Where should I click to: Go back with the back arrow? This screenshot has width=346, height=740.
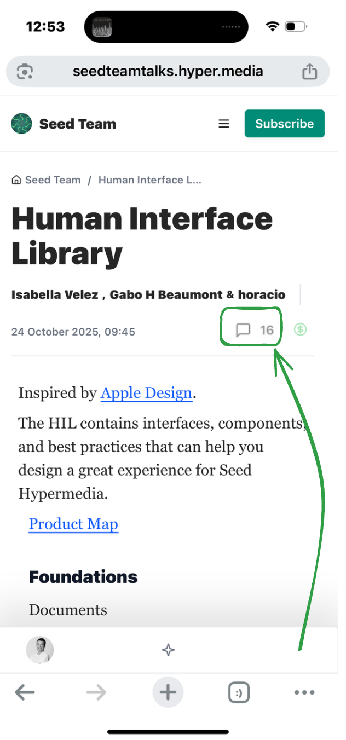tap(25, 693)
